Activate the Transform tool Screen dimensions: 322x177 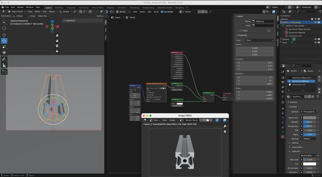coord(4,52)
